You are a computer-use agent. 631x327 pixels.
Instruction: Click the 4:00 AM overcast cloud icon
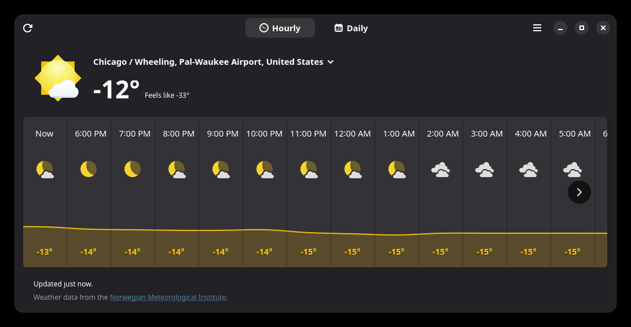tap(529, 170)
